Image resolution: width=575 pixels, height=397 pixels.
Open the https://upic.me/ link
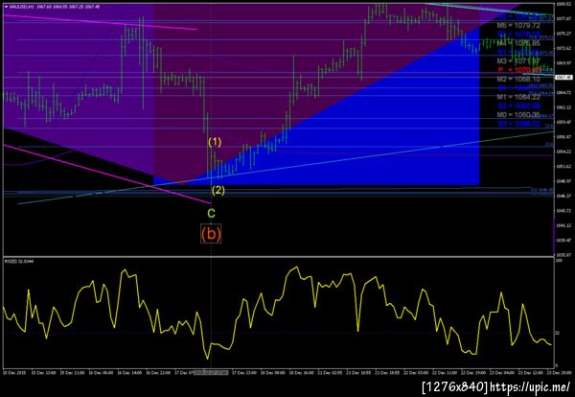tap(530, 386)
